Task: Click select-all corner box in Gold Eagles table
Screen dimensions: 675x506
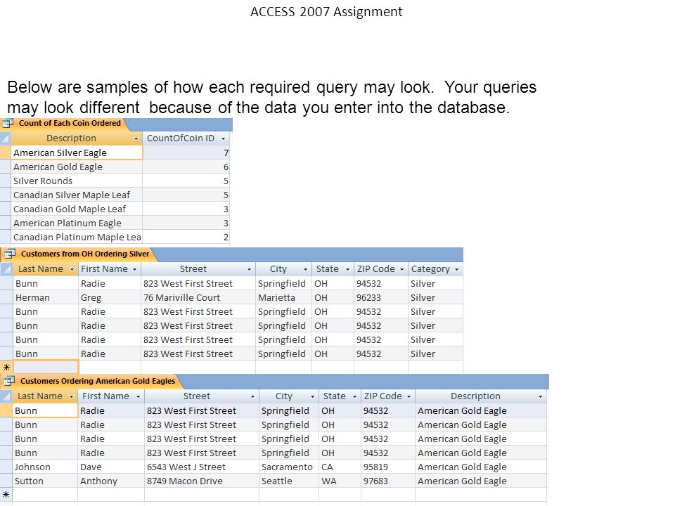Action: 6,396
